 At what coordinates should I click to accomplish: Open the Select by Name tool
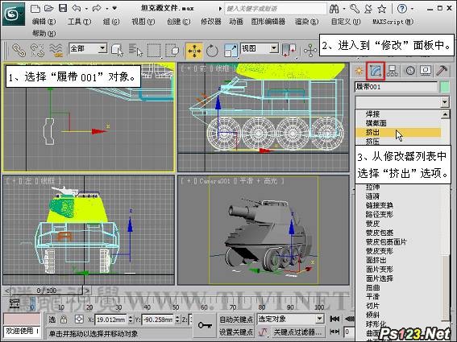click(x=135, y=50)
